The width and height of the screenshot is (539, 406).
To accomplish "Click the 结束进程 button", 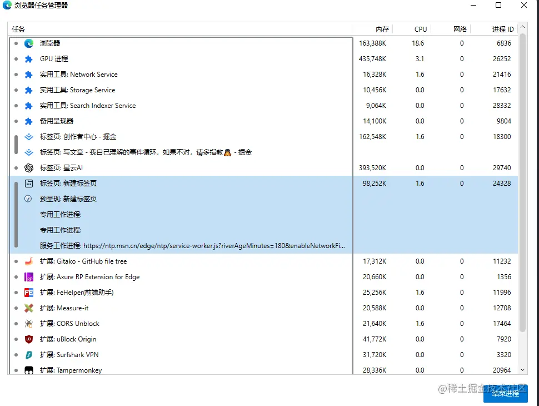I will [505, 394].
